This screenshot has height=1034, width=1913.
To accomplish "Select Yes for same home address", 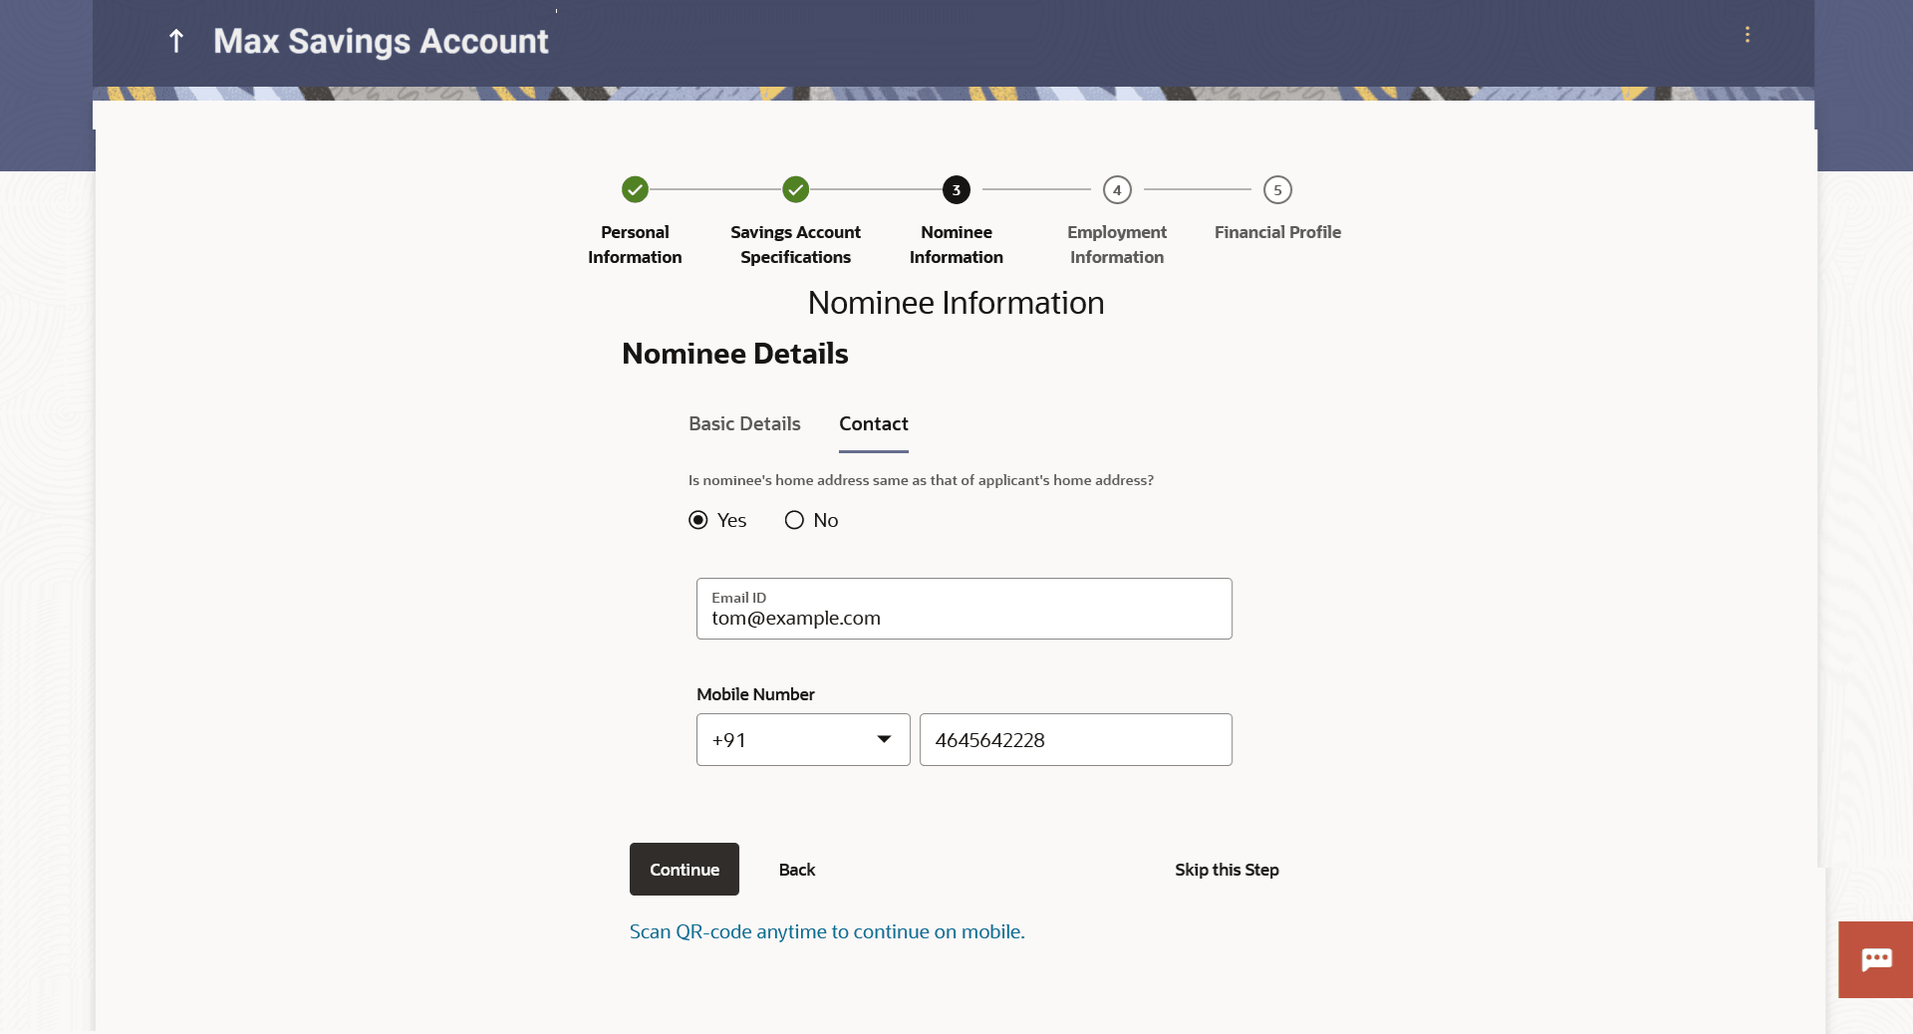I will tap(698, 520).
